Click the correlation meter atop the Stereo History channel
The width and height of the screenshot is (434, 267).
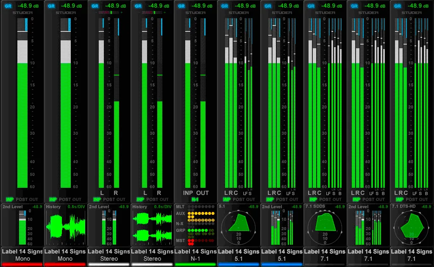click(152, 13)
